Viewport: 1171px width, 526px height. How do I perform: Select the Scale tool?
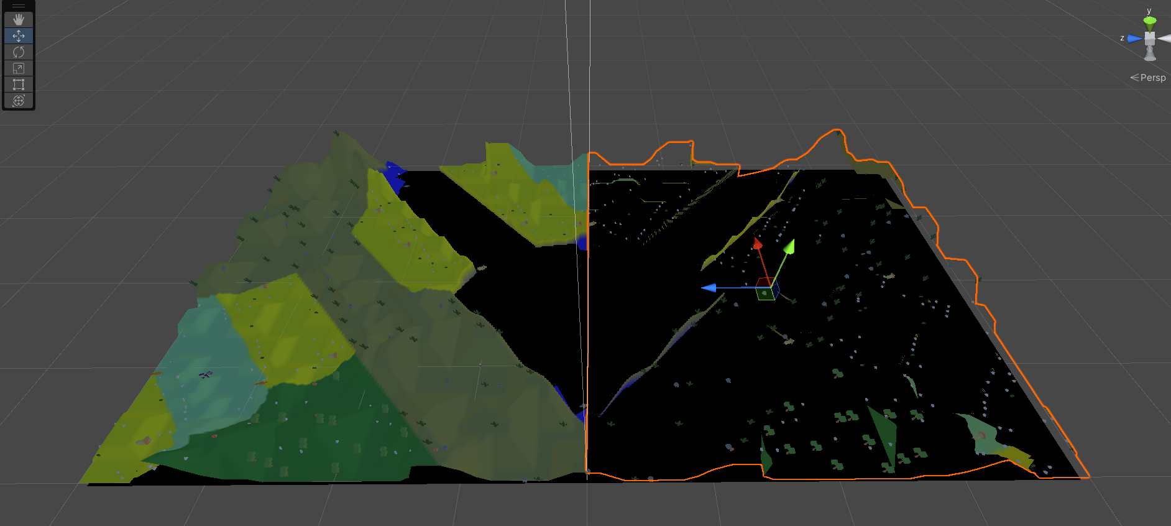click(19, 68)
